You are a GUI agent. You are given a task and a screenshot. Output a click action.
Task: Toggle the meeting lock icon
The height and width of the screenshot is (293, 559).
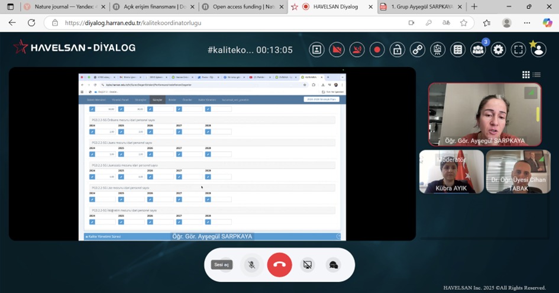tap(398, 50)
